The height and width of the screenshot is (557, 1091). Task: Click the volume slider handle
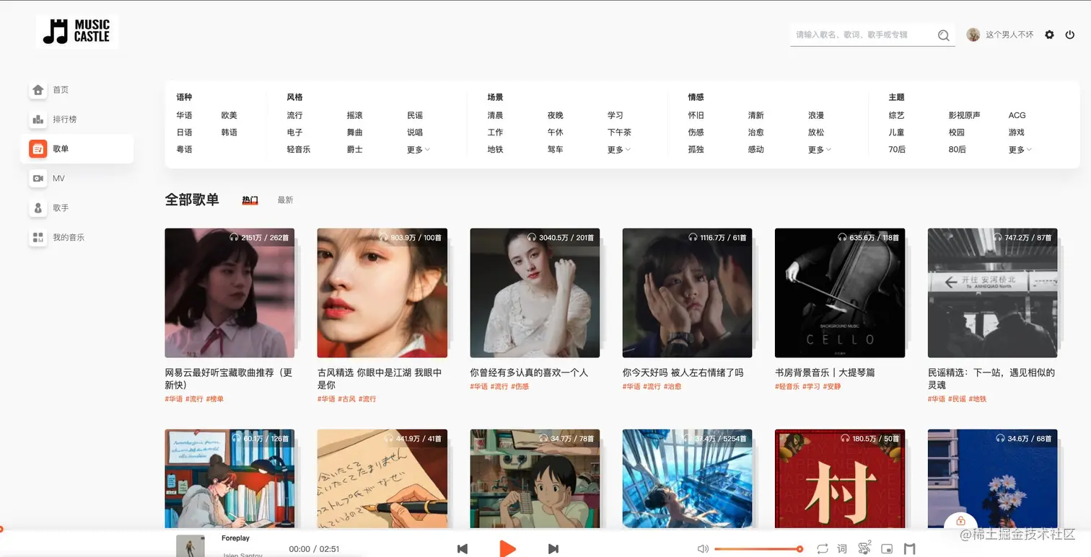[x=799, y=549]
